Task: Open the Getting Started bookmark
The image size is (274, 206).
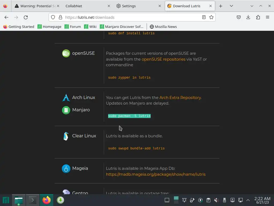Action: click(x=19, y=27)
